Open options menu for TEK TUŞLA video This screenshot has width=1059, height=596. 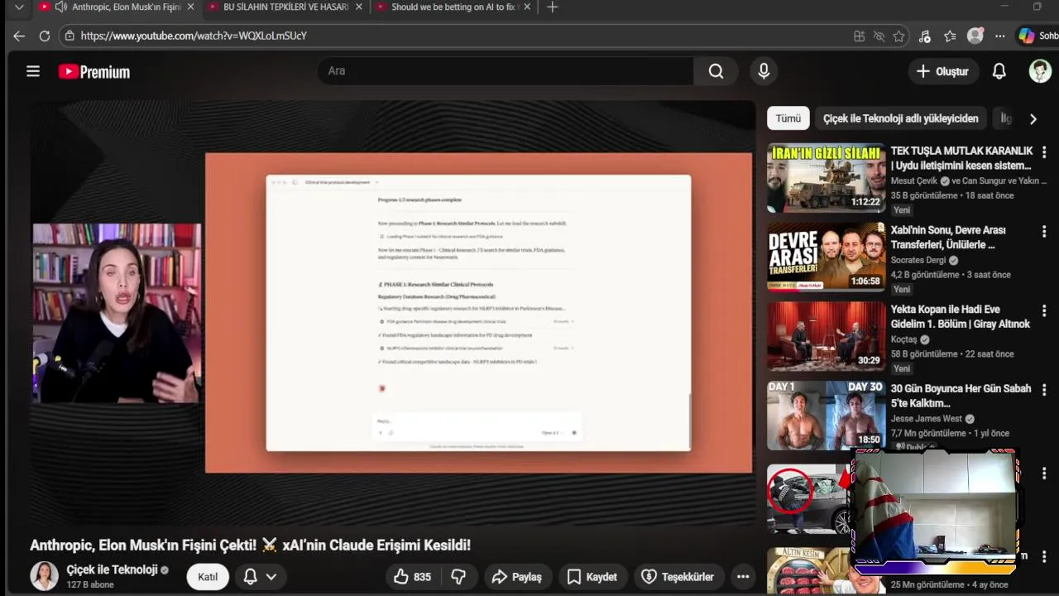pos(1044,152)
